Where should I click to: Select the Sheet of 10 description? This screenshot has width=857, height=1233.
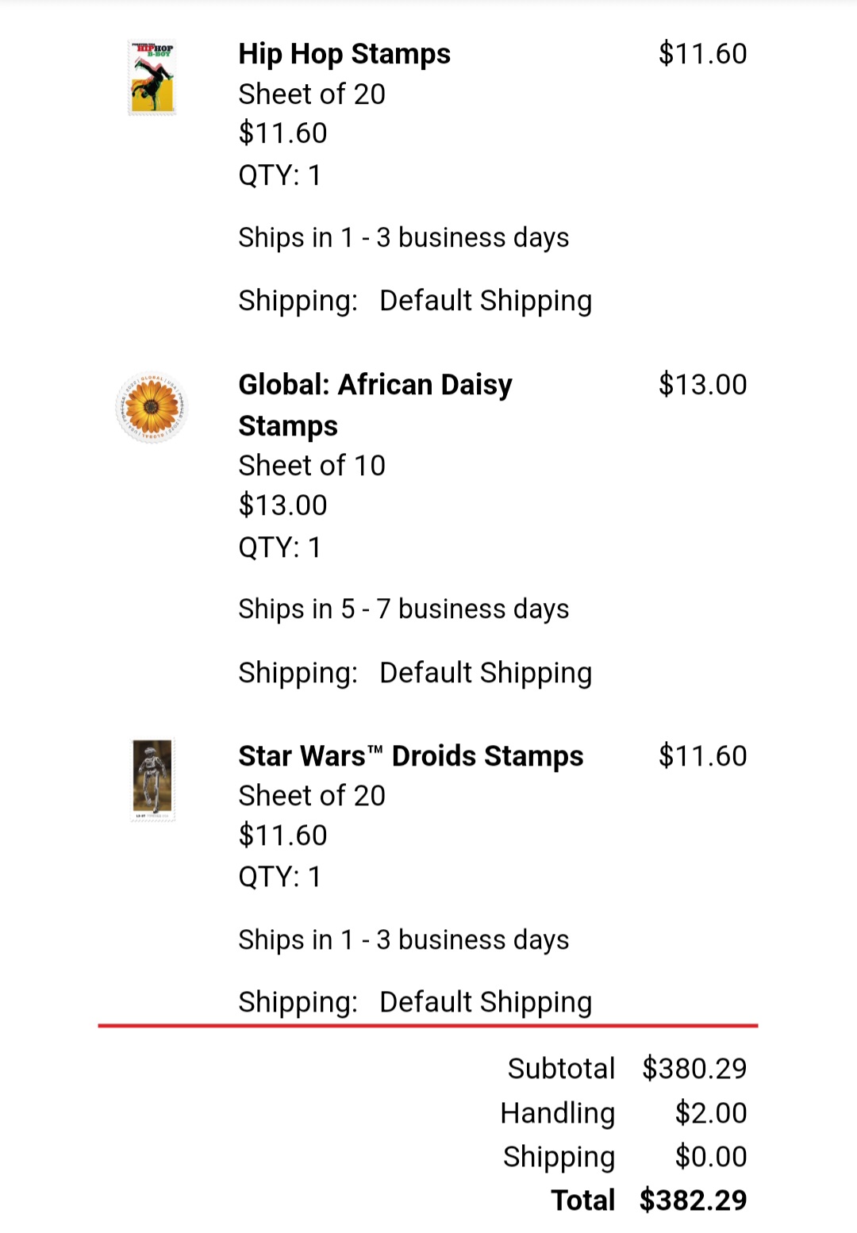[x=312, y=466]
